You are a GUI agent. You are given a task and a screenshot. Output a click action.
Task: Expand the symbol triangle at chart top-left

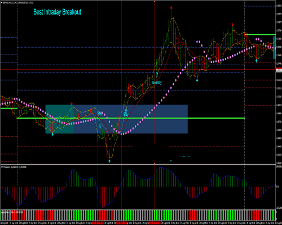pyautogui.click(x=1, y=3)
